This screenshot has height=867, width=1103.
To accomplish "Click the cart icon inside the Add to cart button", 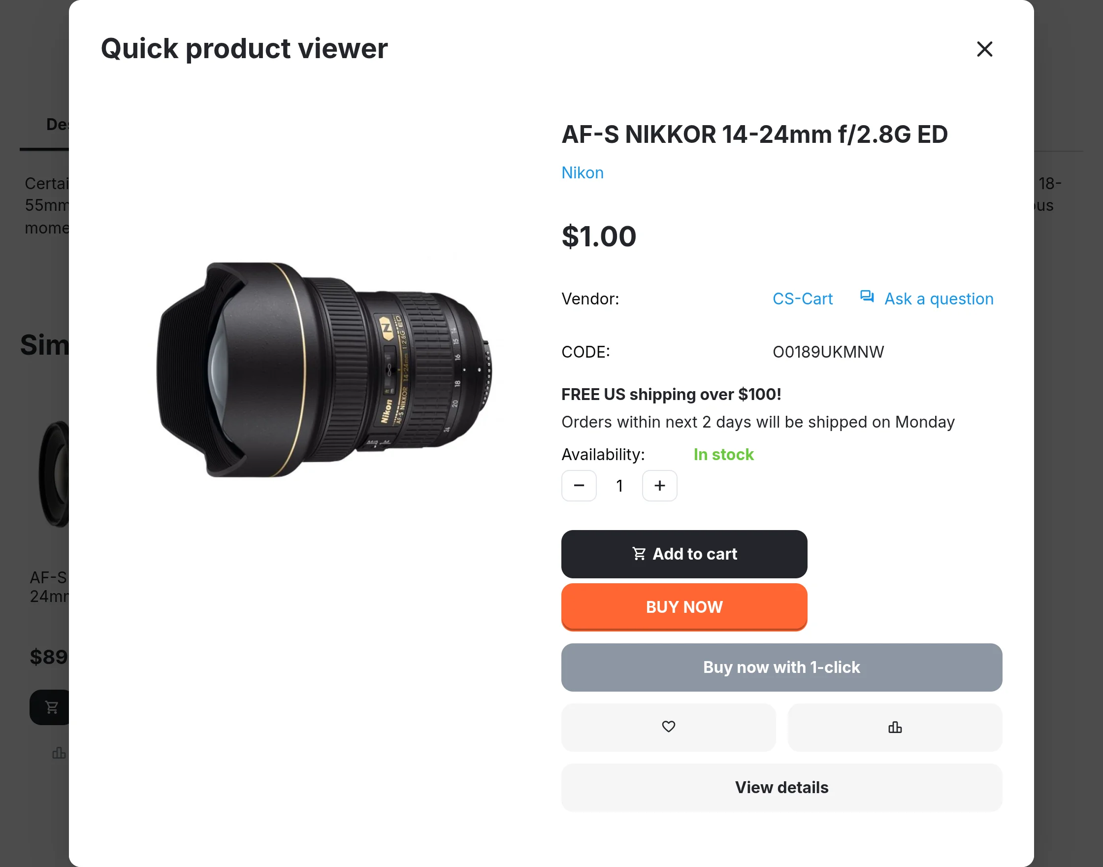I will tap(639, 554).
